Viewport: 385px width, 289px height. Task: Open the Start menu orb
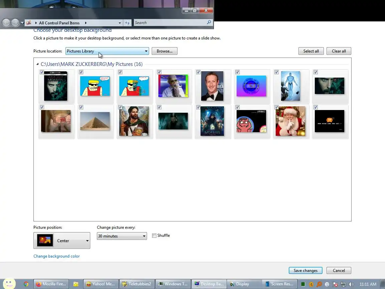tap(9, 284)
